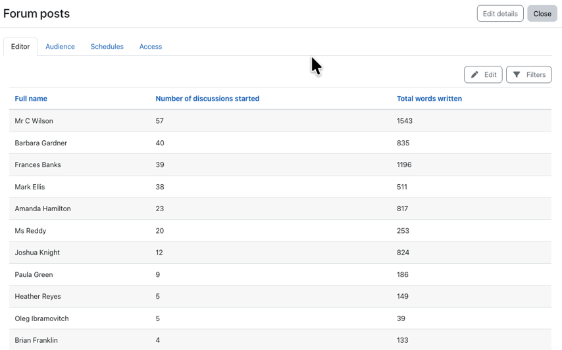This screenshot has width=562, height=350.
Task: Click the Ms Reddy name cell
Action: pyautogui.click(x=30, y=231)
